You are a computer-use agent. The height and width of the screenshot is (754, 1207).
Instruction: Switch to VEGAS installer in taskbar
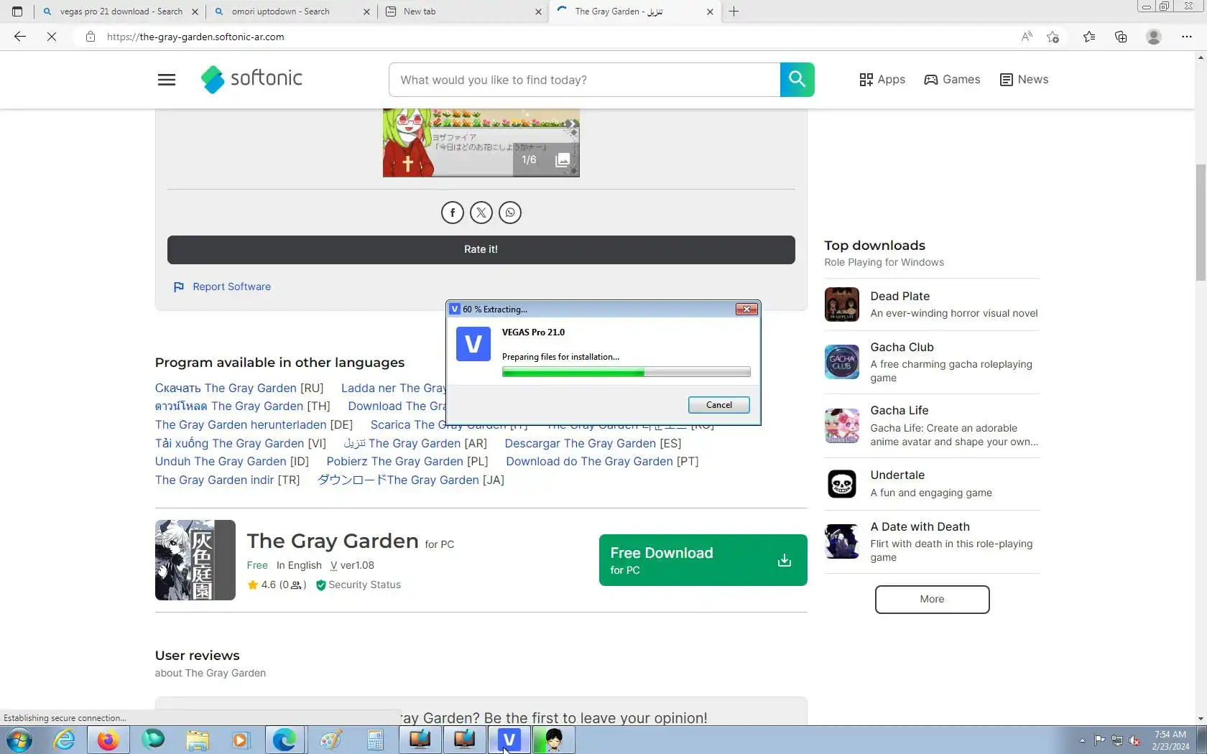click(509, 740)
